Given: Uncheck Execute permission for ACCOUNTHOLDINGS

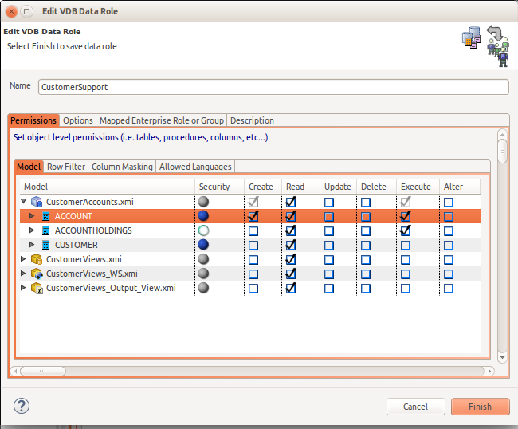Looking at the screenshot, I should click(406, 230).
